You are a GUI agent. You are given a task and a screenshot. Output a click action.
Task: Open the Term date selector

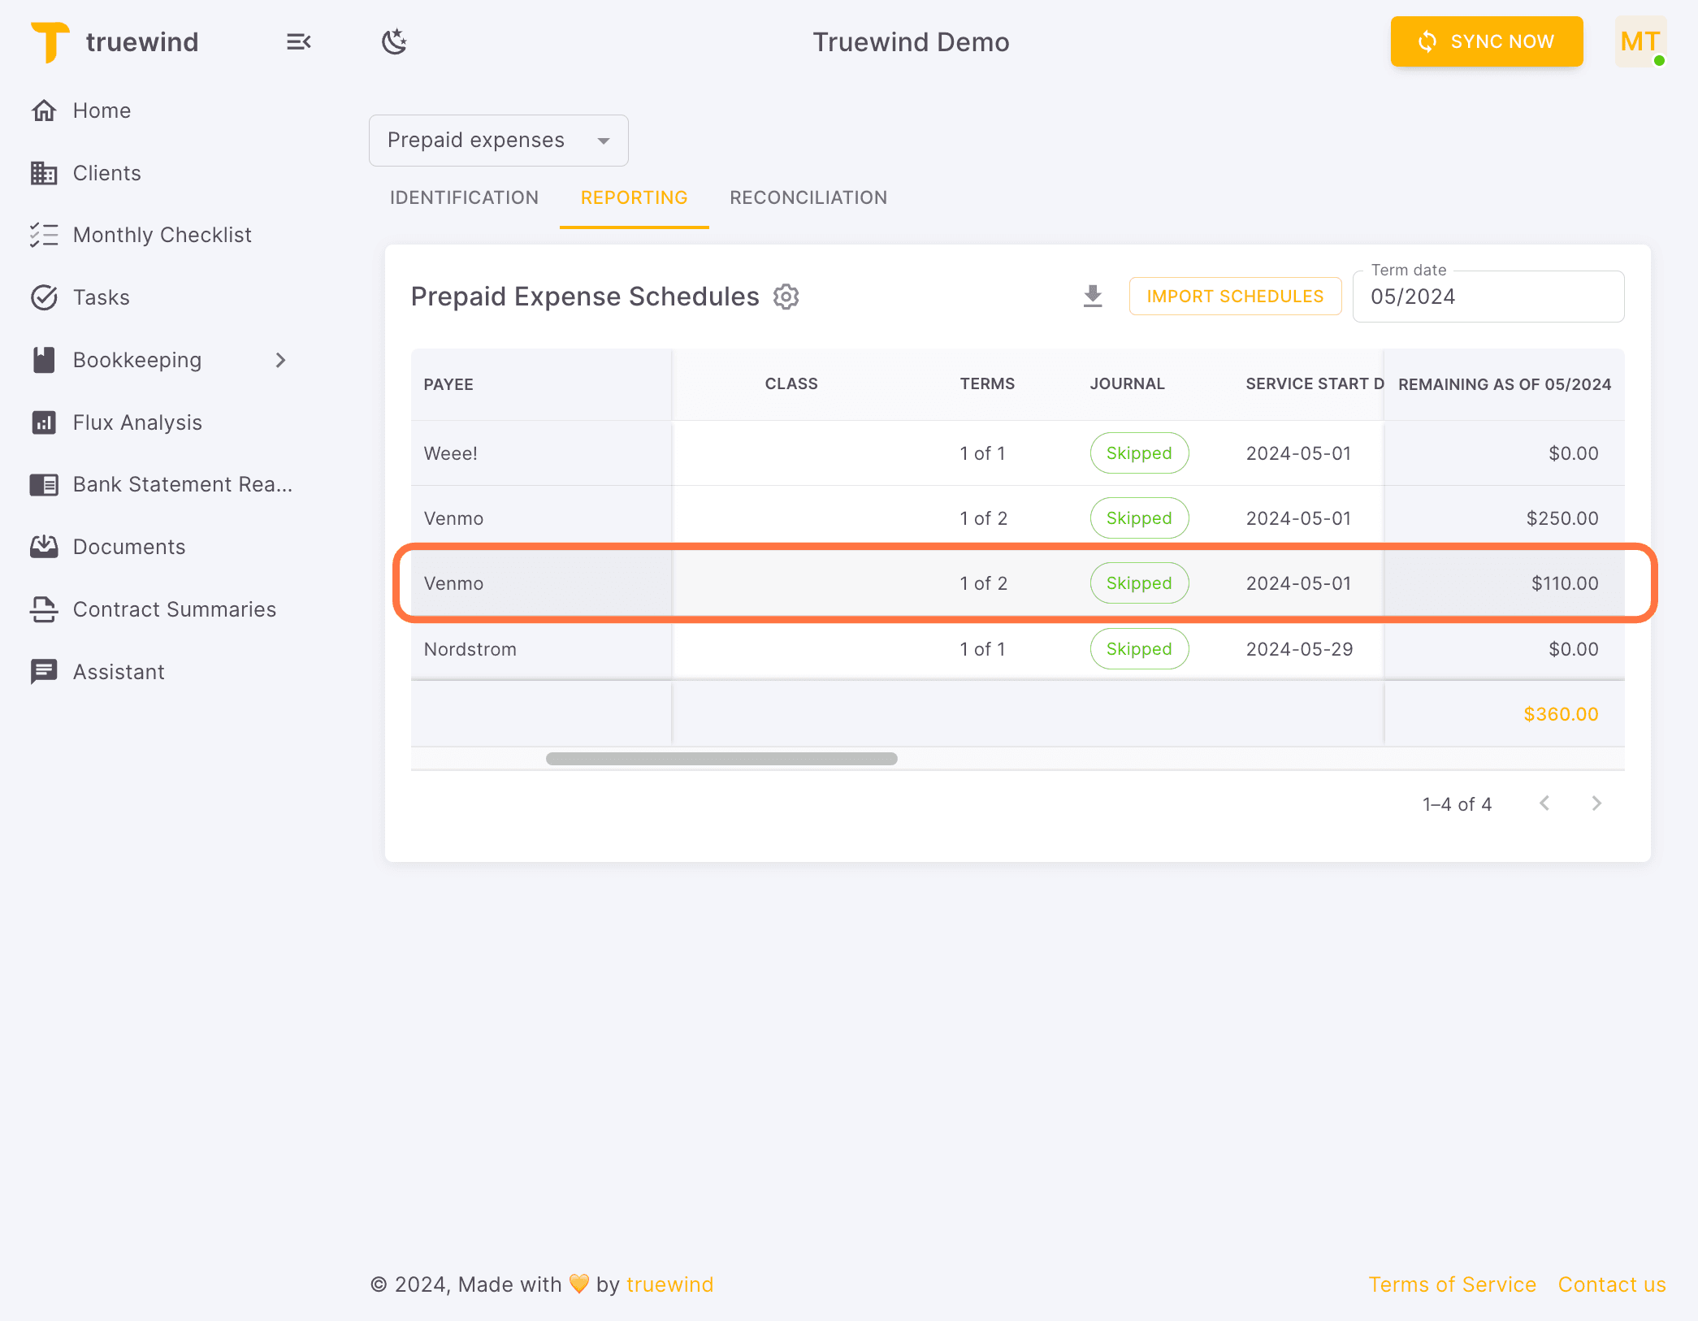pos(1488,297)
